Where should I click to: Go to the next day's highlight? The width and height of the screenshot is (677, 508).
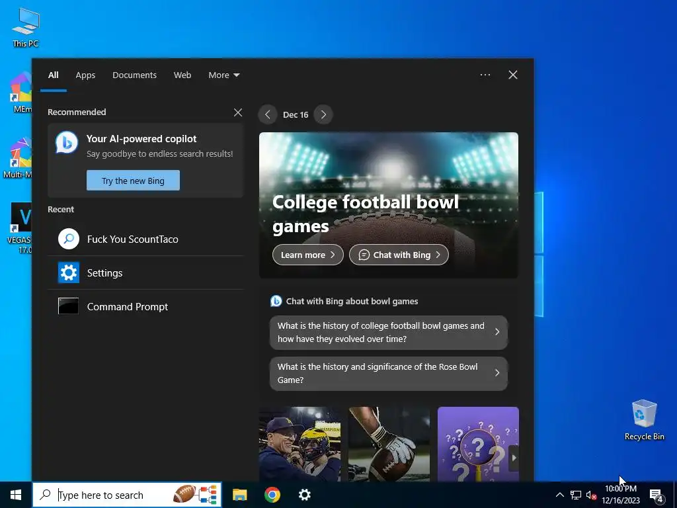[x=323, y=114]
